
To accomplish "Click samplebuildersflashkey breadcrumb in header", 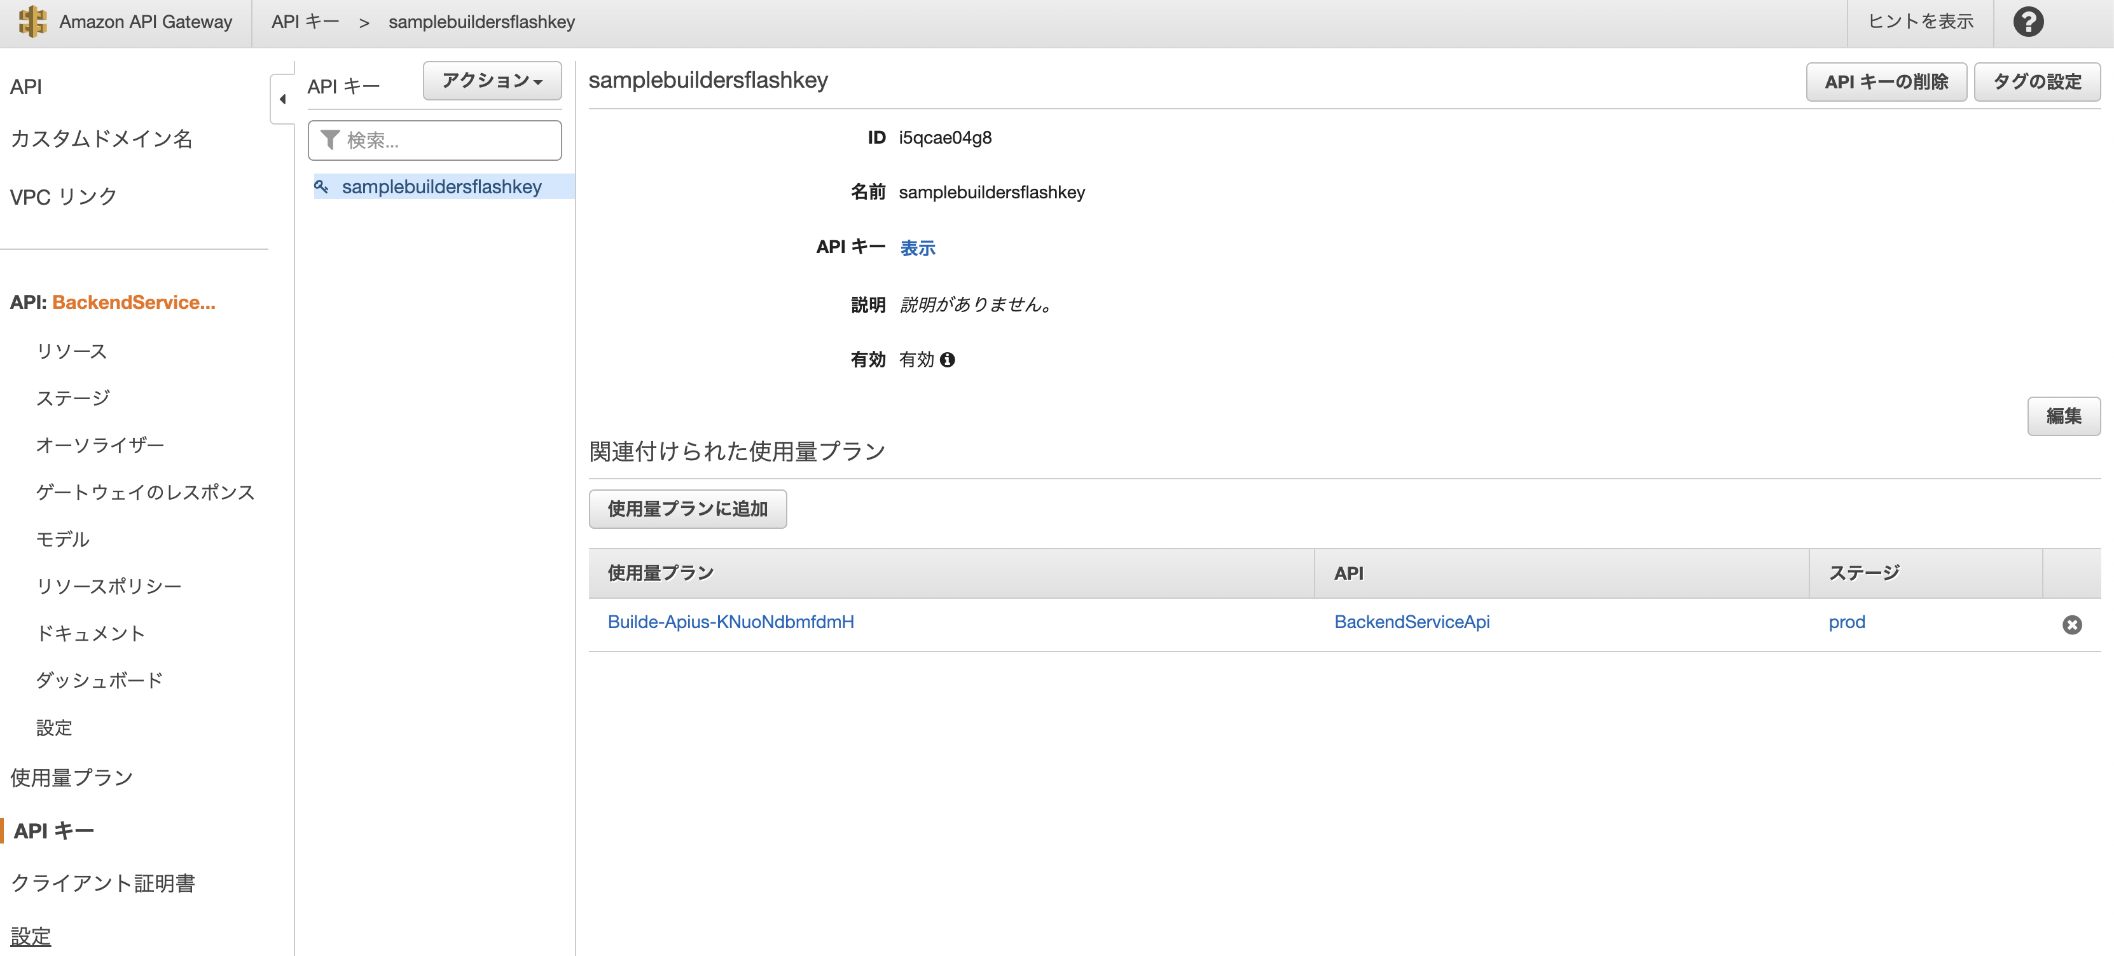I will [x=481, y=22].
